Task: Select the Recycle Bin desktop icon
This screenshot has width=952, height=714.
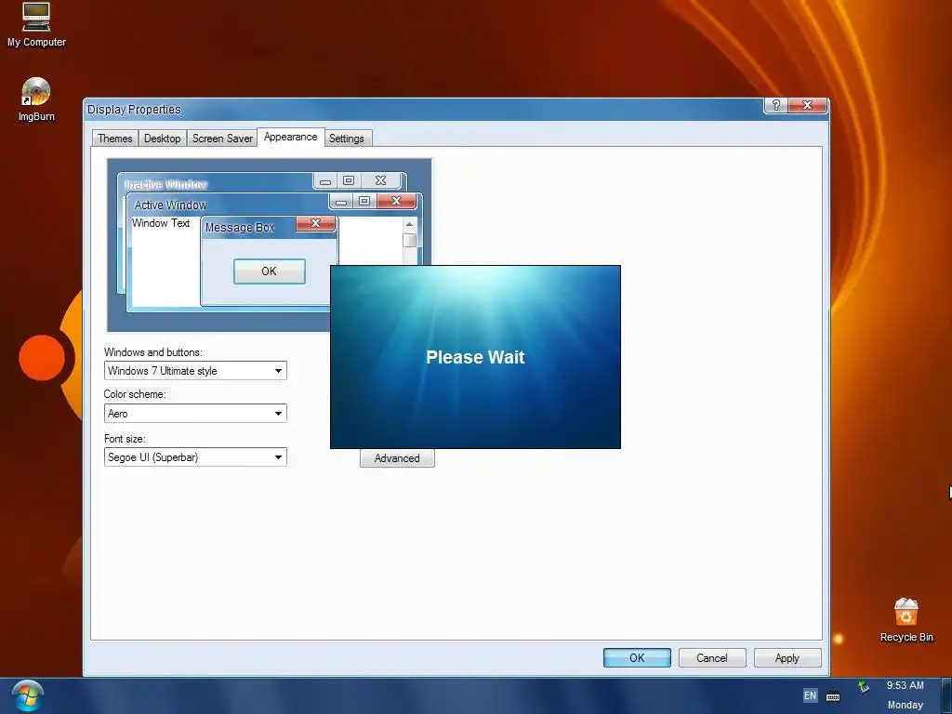Action: pyautogui.click(x=906, y=620)
